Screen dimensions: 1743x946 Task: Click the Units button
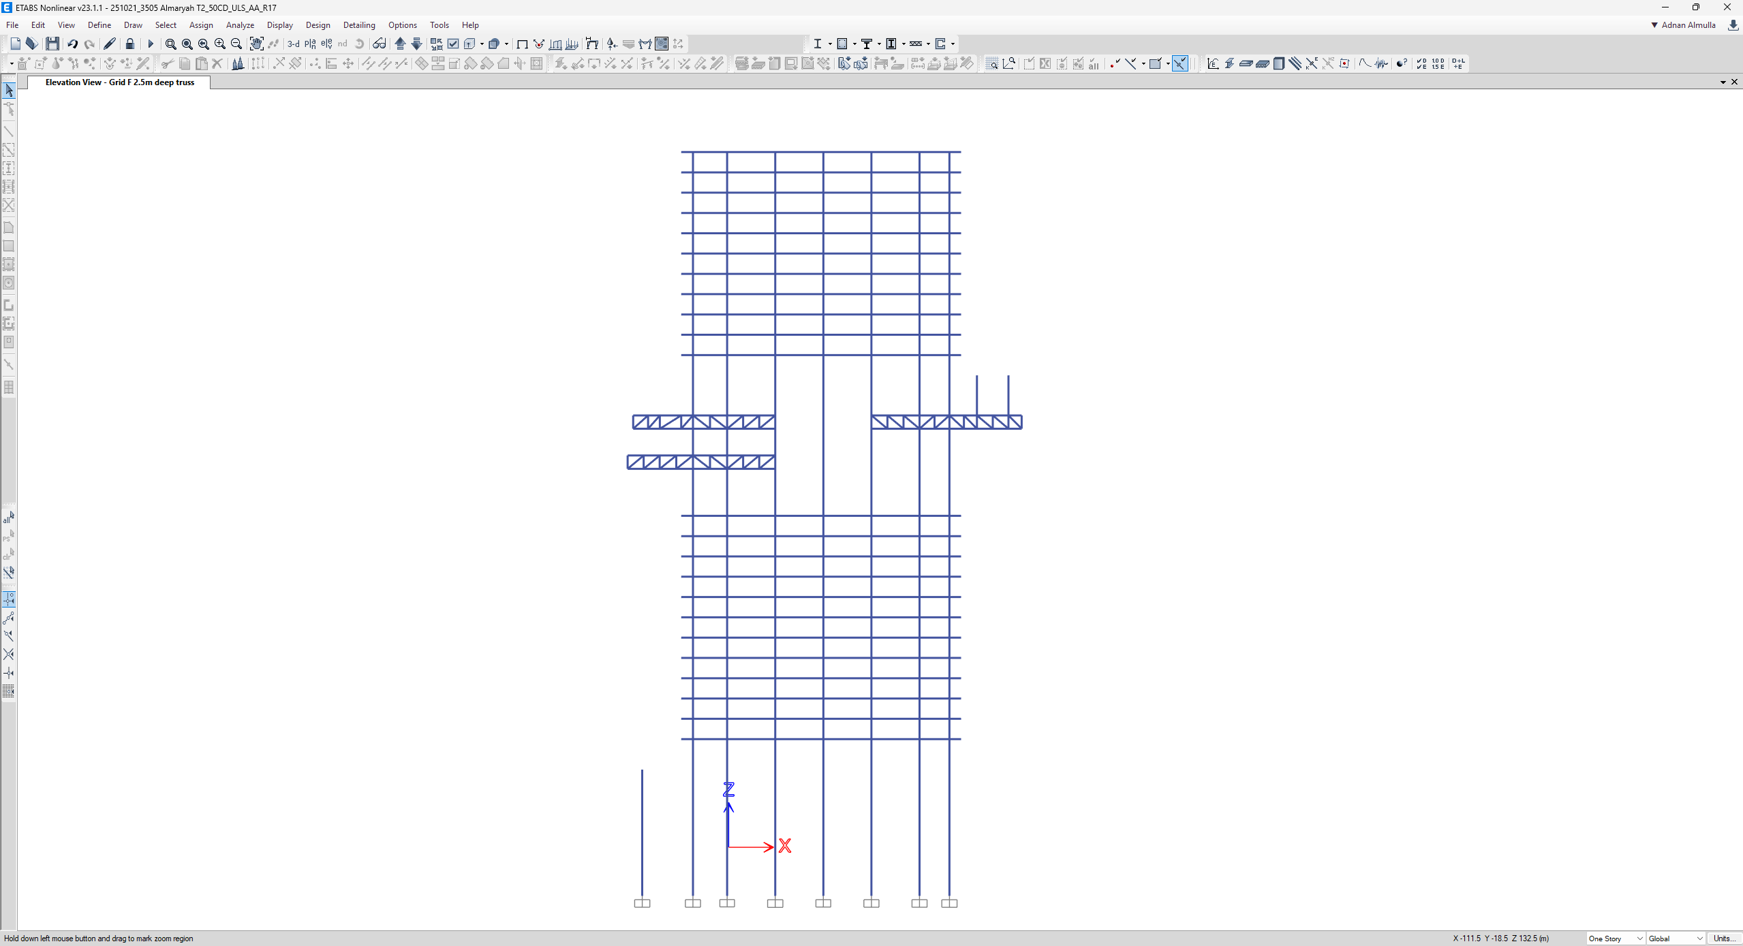[1725, 939]
